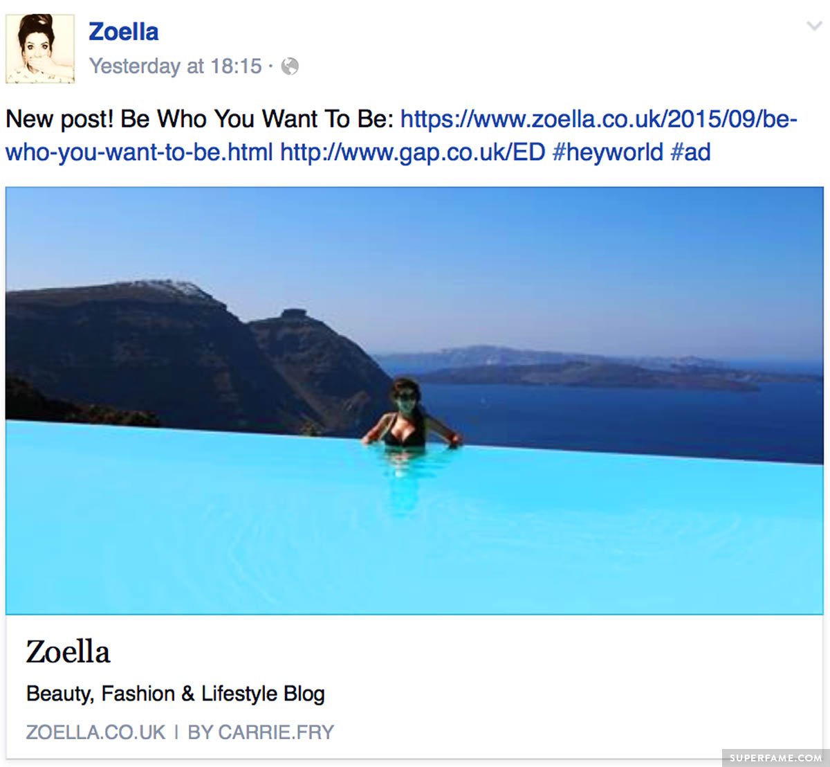830x767 pixels.
Task: Click the 'Zoella' link preview title
Action: 68,652
